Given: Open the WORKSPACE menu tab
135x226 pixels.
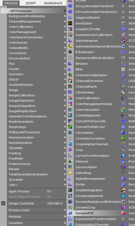Looking at the screenshot, I should coord(53,3).
